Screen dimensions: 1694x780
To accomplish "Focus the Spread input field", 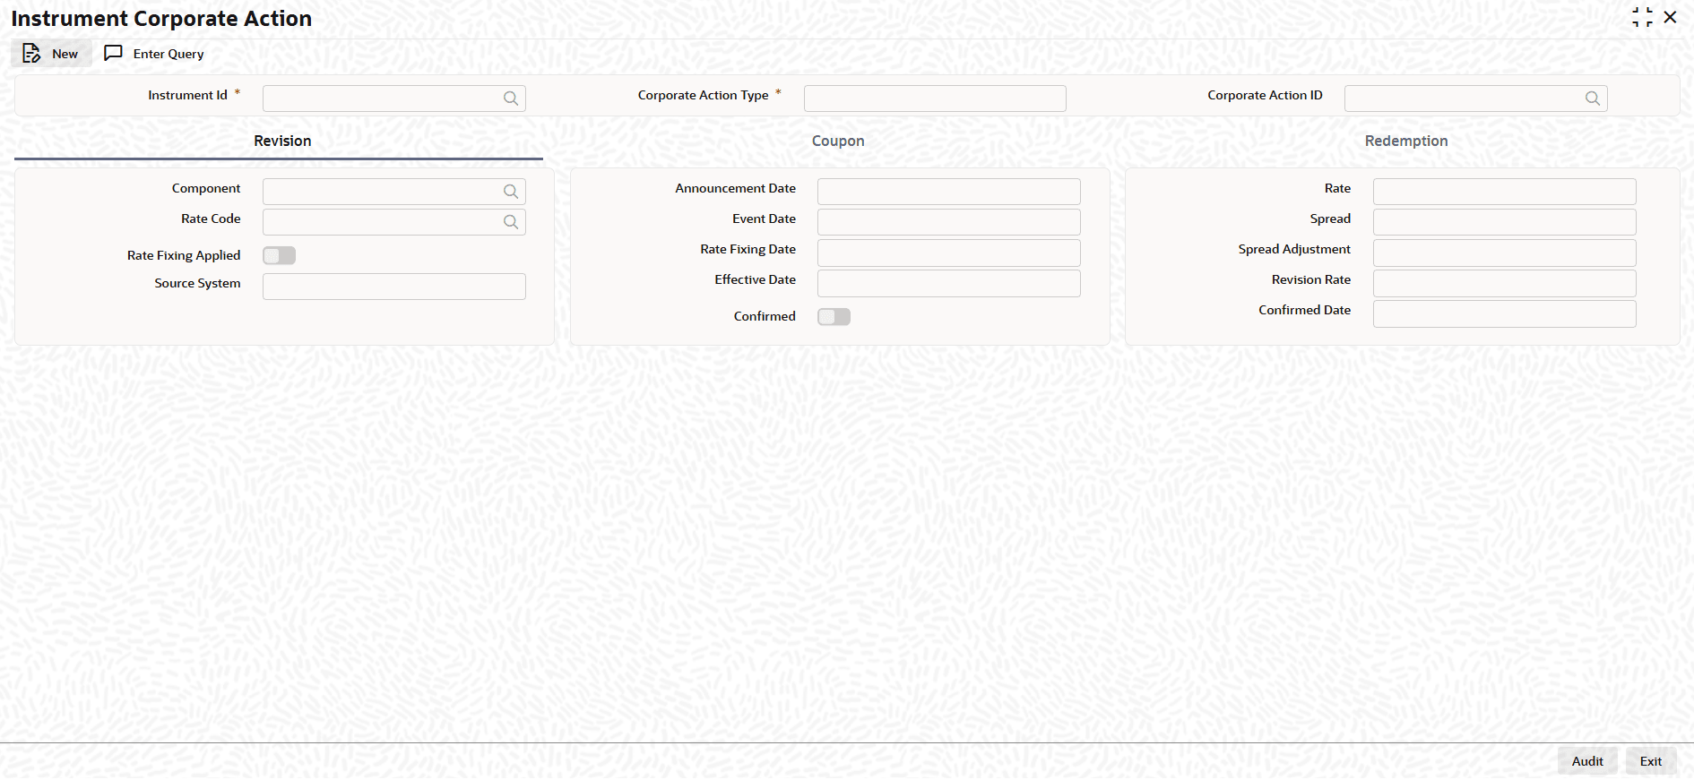I will 1505,222.
